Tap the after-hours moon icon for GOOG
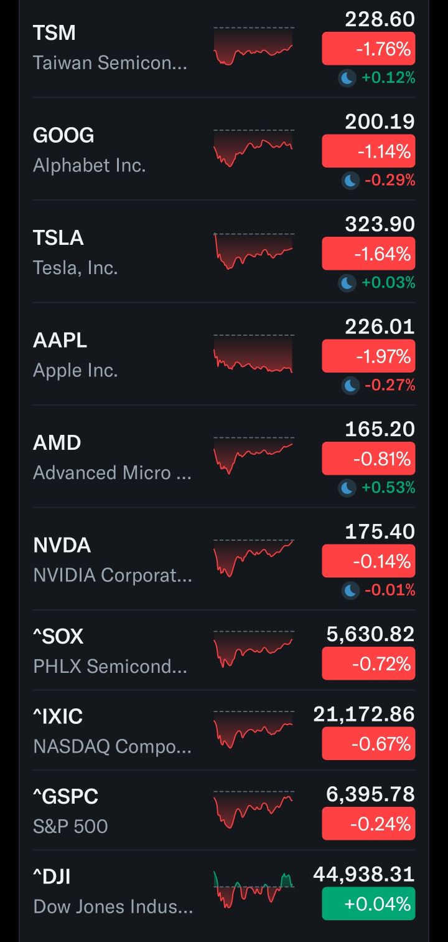The image size is (448, 942). [x=350, y=181]
